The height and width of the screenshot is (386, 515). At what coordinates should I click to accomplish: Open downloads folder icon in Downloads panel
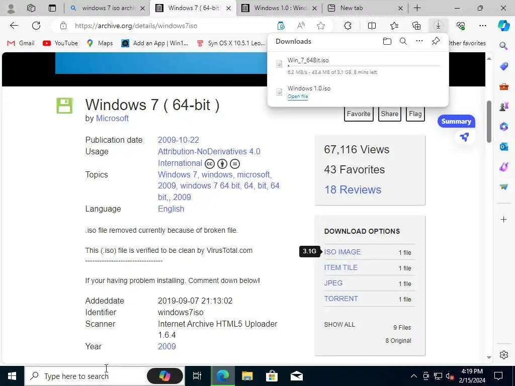click(387, 41)
